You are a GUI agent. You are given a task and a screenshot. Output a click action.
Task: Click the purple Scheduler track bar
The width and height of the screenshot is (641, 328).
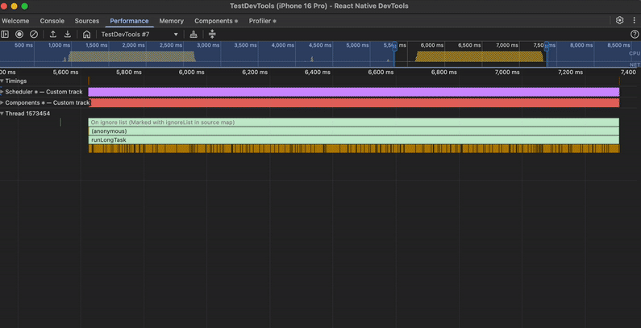[353, 92]
